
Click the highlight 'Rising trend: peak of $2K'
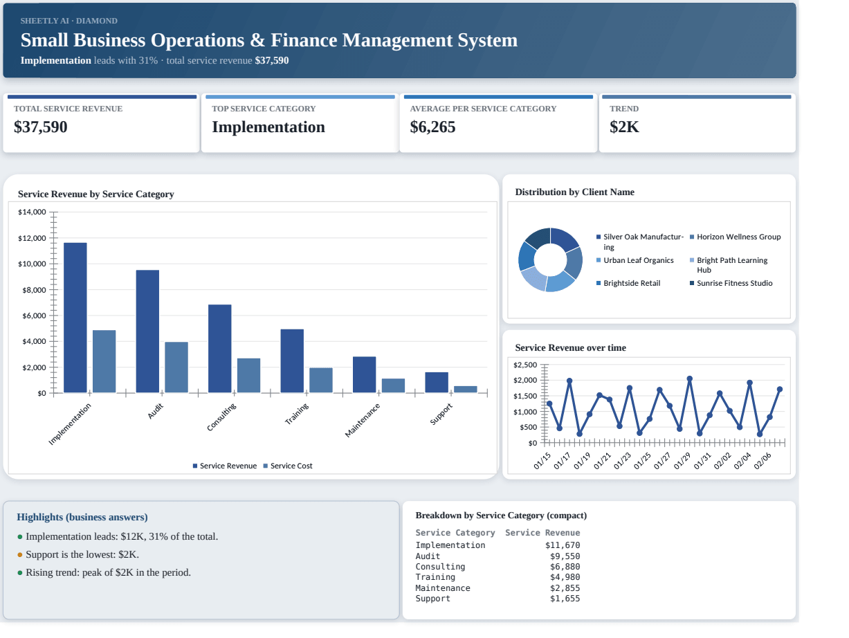click(109, 573)
